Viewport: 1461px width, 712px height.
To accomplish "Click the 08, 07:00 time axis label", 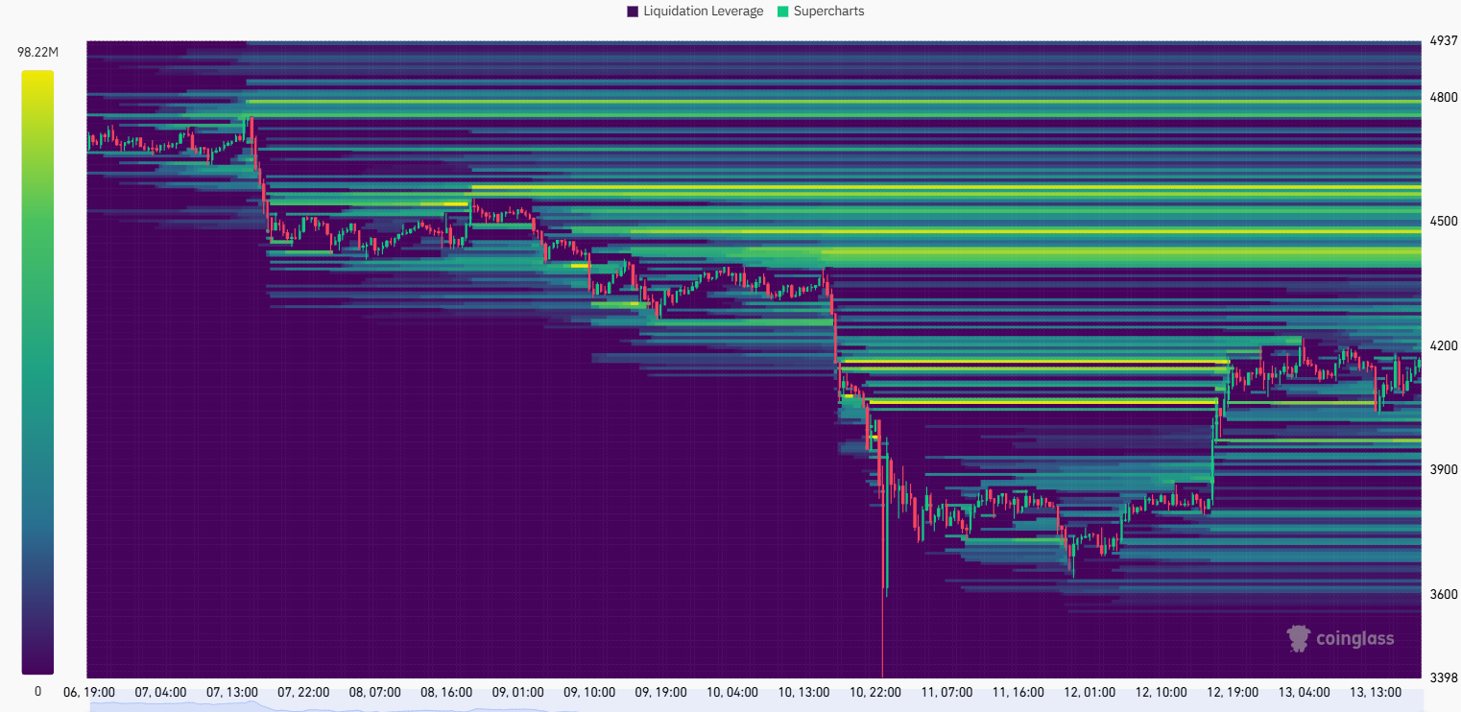I will [374, 692].
